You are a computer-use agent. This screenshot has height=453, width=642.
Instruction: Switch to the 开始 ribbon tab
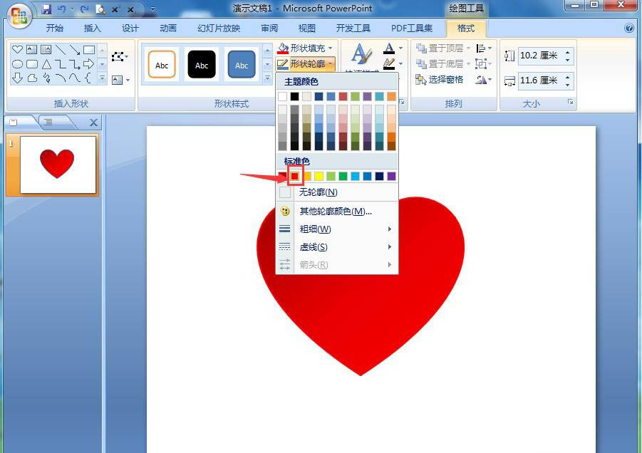55,28
